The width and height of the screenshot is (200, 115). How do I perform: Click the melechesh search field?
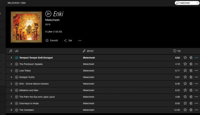coord(187,3)
